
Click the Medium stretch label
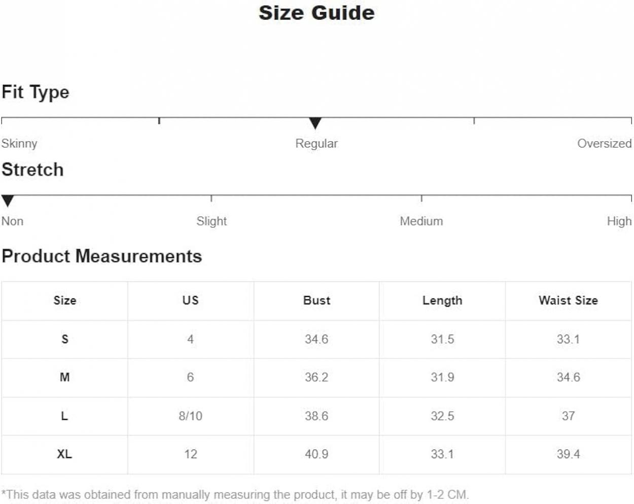[x=421, y=221]
